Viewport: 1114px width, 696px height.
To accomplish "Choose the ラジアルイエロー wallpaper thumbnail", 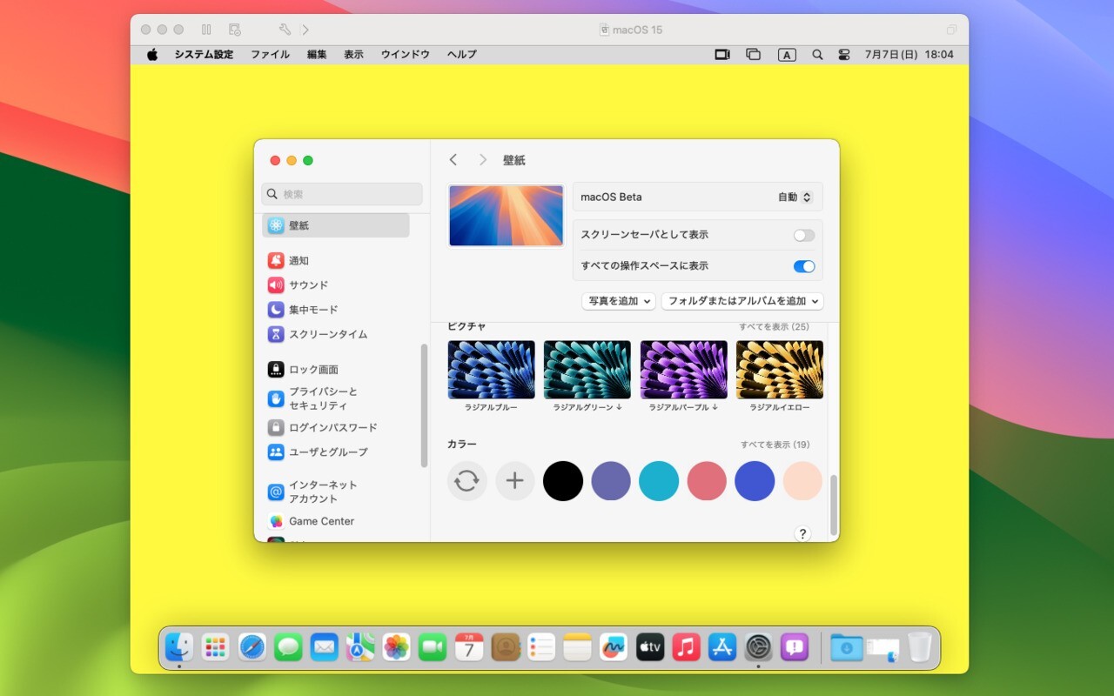I will (x=780, y=370).
